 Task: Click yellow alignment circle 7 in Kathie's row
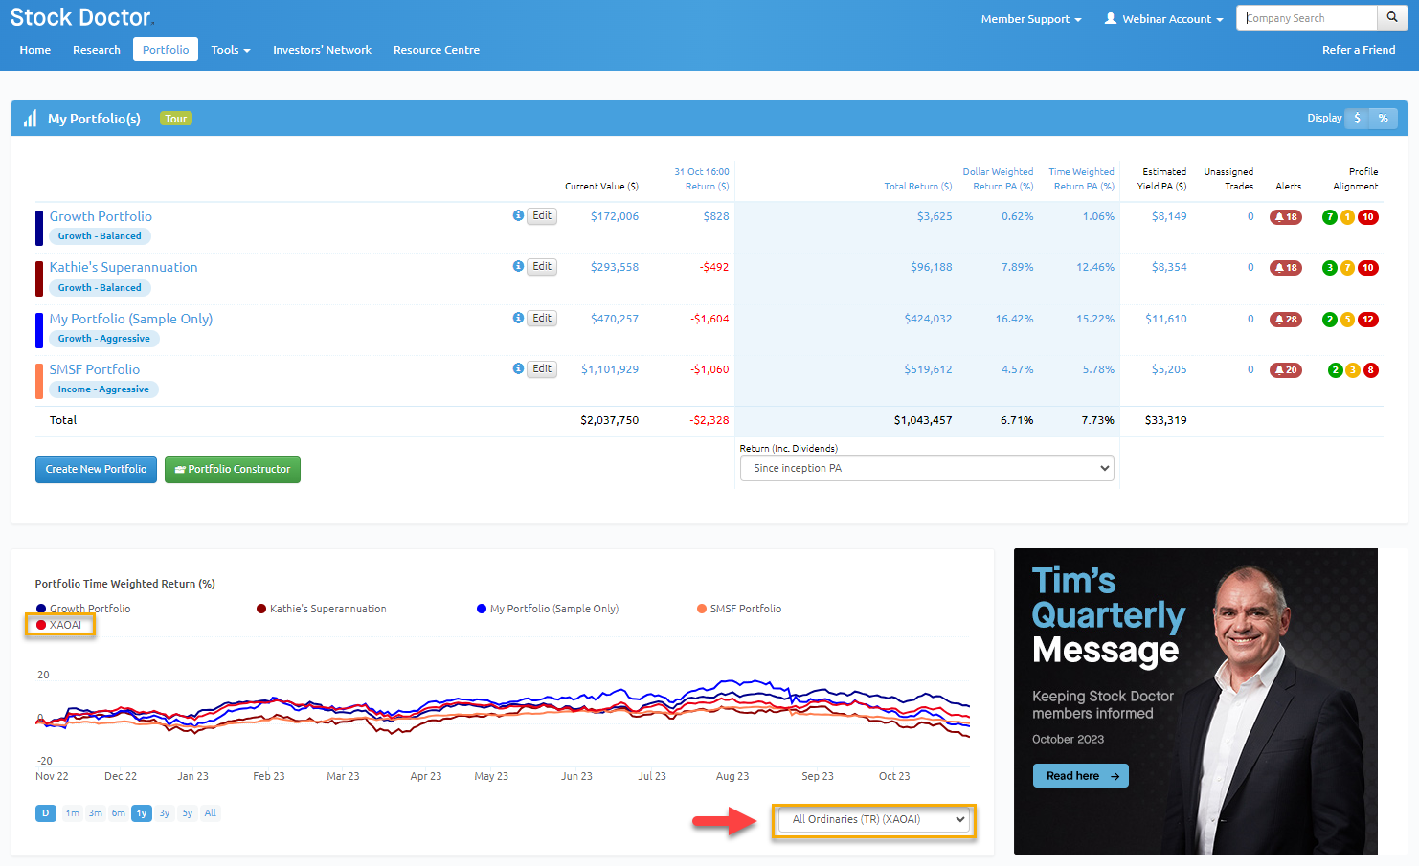[x=1347, y=268]
